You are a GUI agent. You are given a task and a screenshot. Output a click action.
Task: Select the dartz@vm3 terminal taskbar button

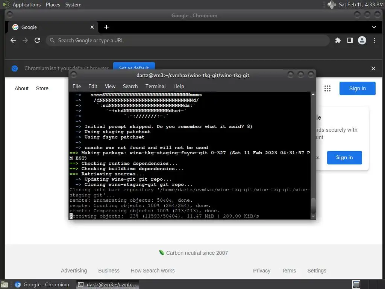pyautogui.click(x=108, y=284)
